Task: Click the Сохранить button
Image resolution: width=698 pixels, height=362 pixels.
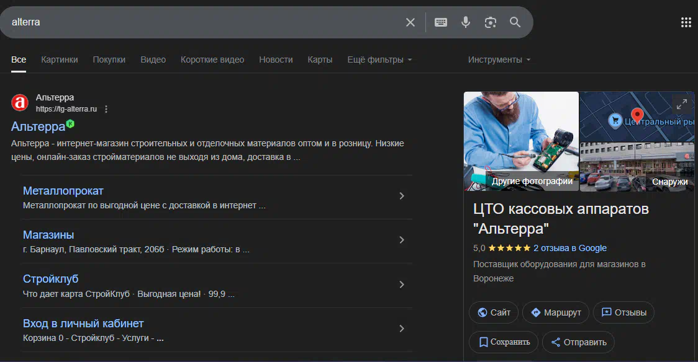Action: [x=504, y=342]
